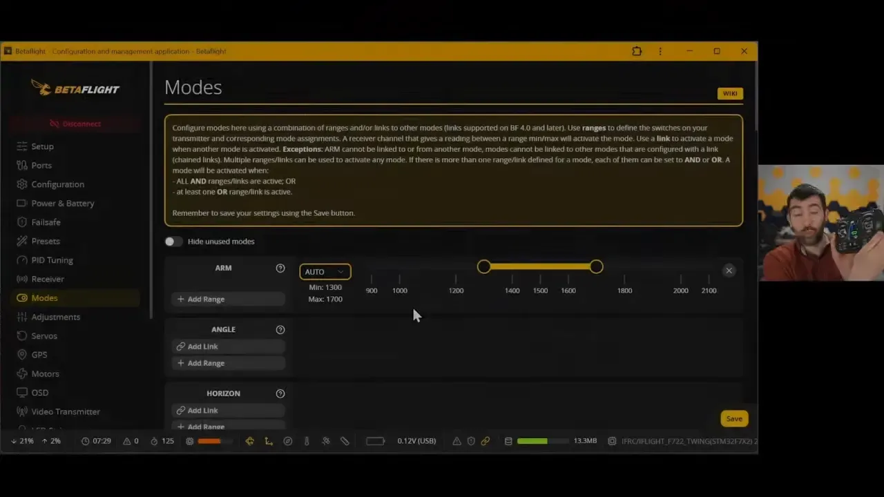Click ANGLE mode help question icon
The image size is (884, 497).
pyautogui.click(x=280, y=330)
